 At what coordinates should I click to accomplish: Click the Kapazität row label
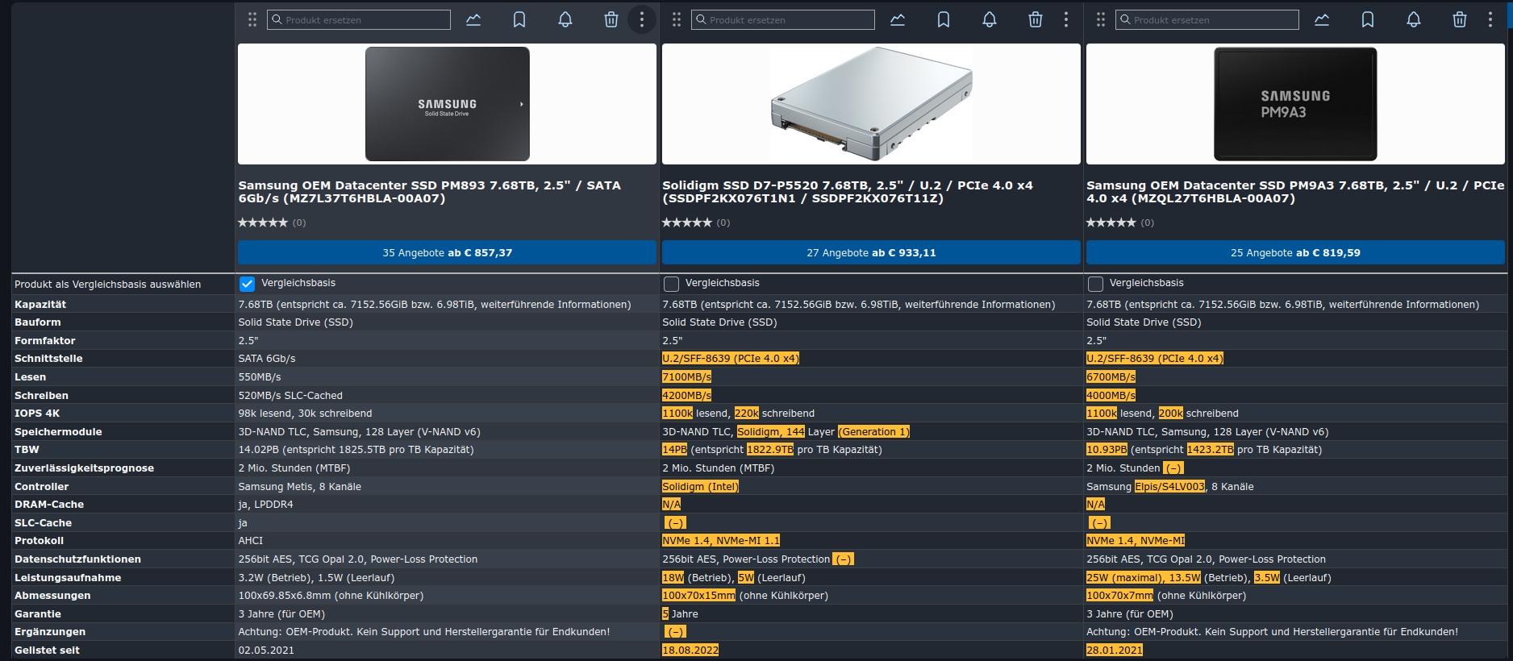pyautogui.click(x=40, y=305)
